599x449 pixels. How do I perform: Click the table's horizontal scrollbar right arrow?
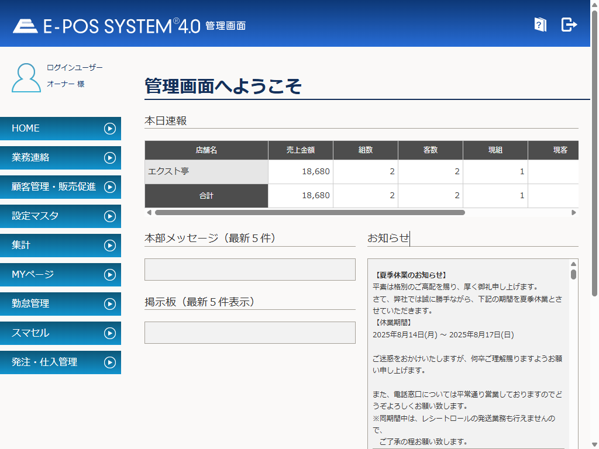pyautogui.click(x=574, y=213)
